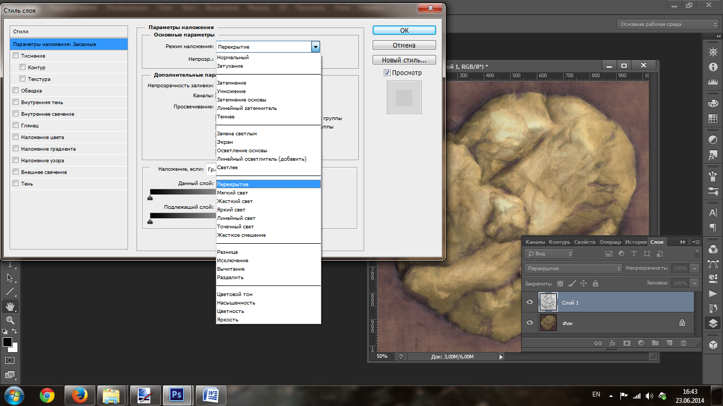
Task: Open the layers panel blend mode dropdown
Action: [574, 269]
